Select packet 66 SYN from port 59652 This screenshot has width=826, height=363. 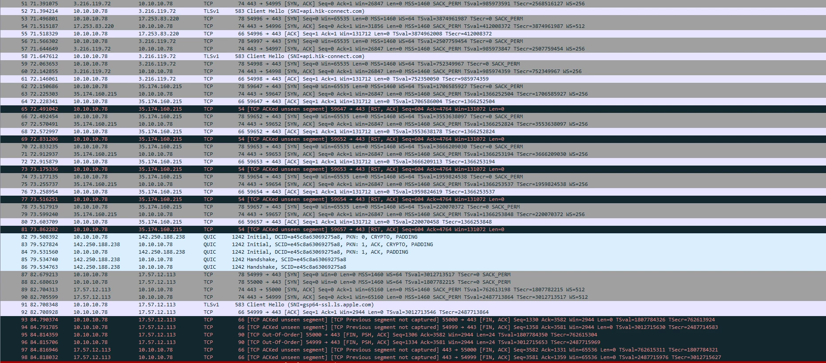coord(413,116)
